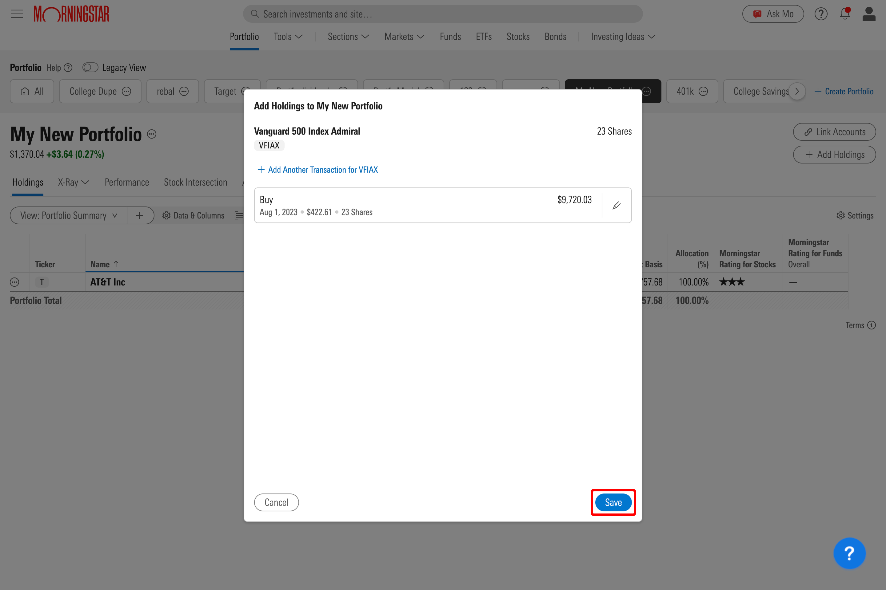Click Add Another Transaction for VFIAX
The image size is (886, 590).
coord(317,170)
